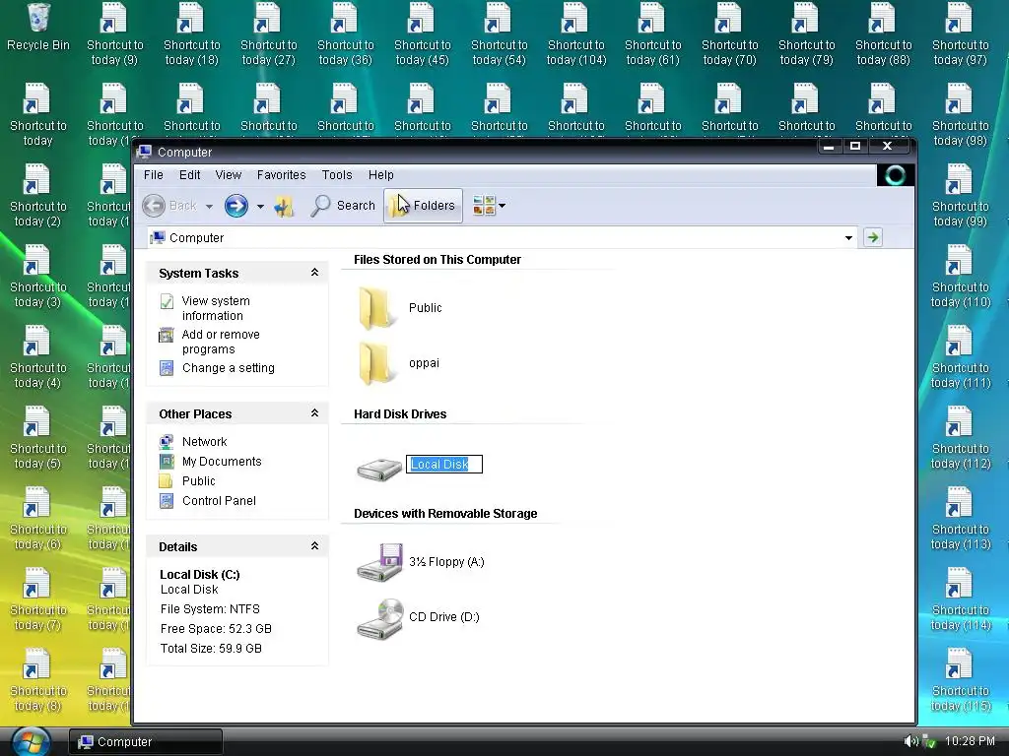This screenshot has width=1009, height=756.
Task: Click View system information link
Action: pos(216,308)
